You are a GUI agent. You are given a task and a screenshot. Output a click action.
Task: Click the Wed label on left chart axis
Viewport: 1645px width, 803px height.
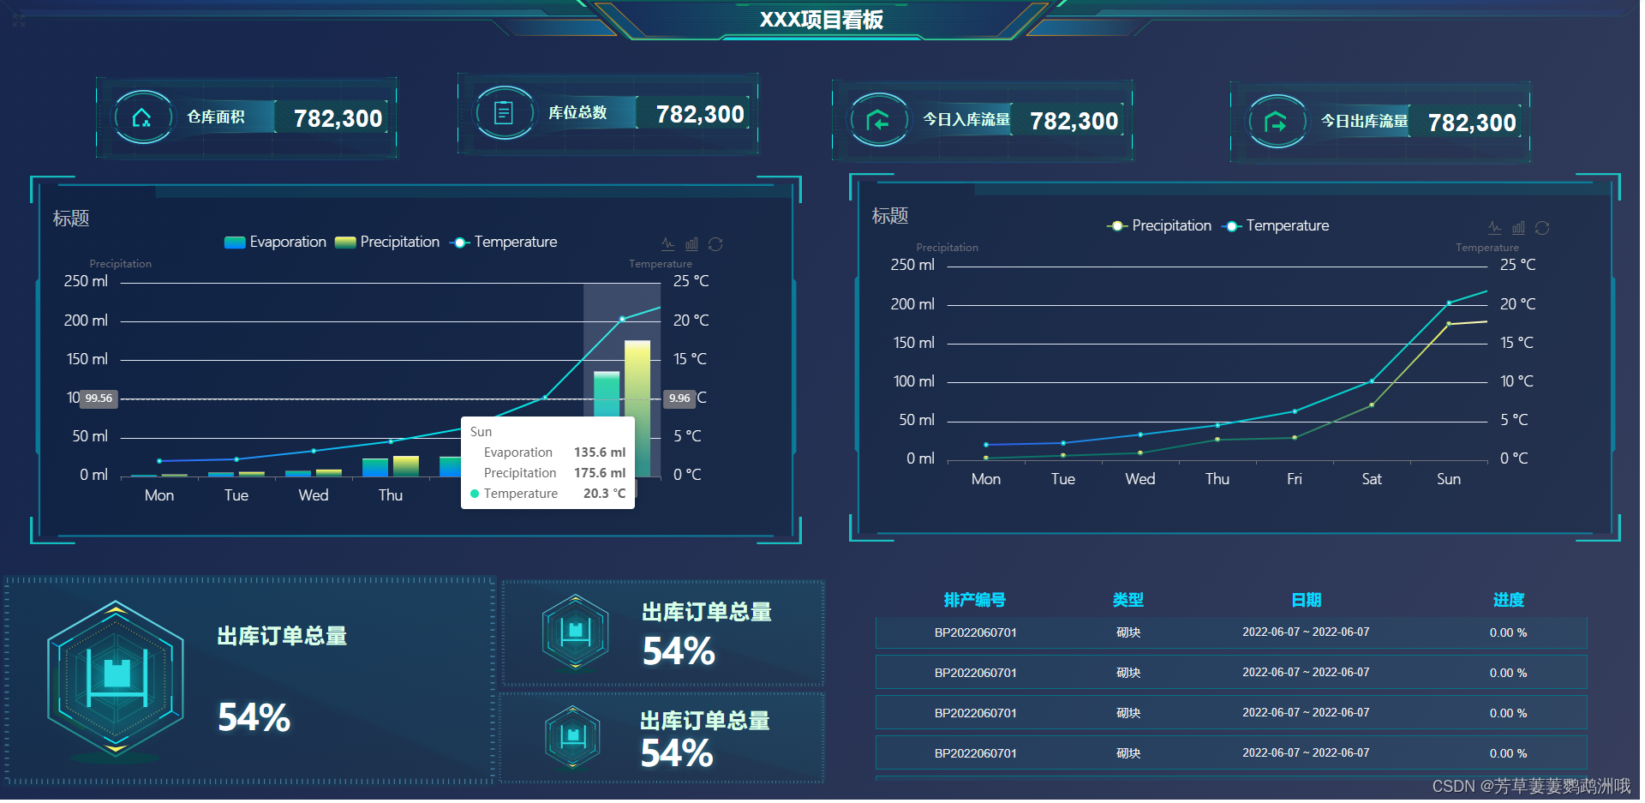(x=314, y=495)
